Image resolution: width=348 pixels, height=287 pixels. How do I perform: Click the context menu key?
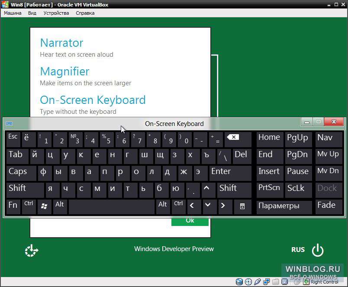pos(243,206)
